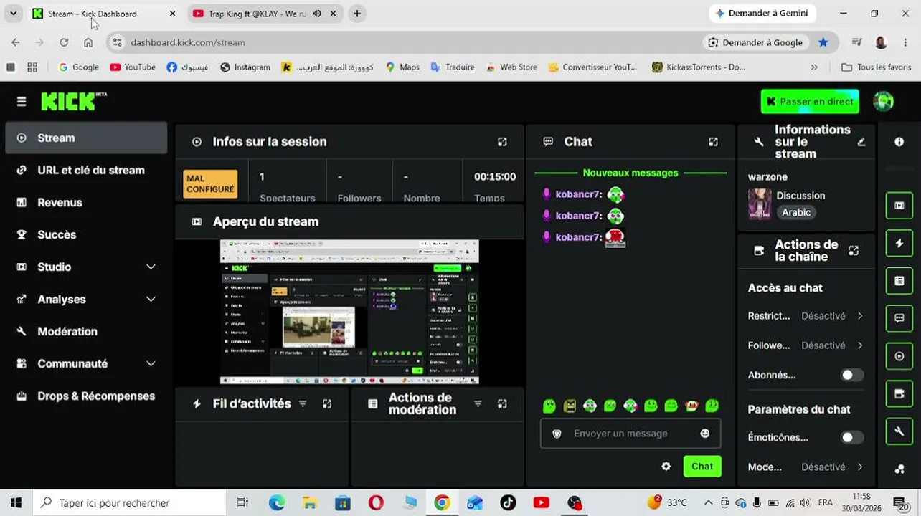The image size is (921, 516).
Task: Open the profile avatar menu
Action: click(x=883, y=101)
